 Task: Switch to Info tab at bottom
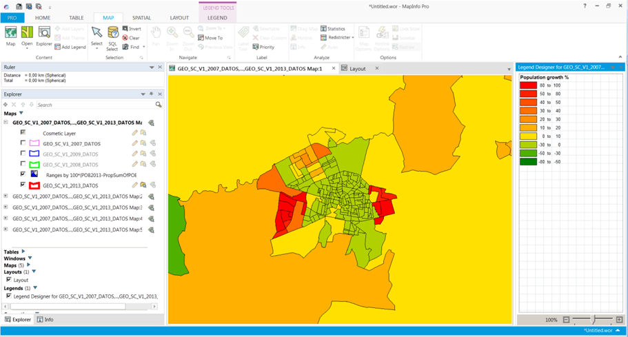click(x=45, y=319)
